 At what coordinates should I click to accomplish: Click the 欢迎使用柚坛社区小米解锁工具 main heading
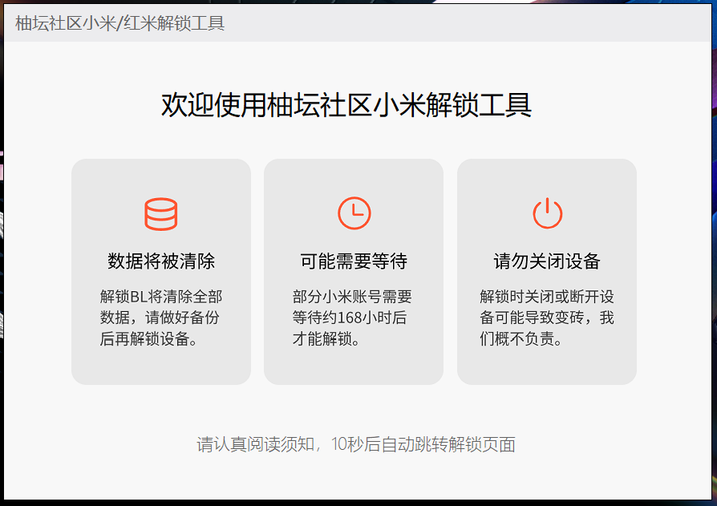346,105
